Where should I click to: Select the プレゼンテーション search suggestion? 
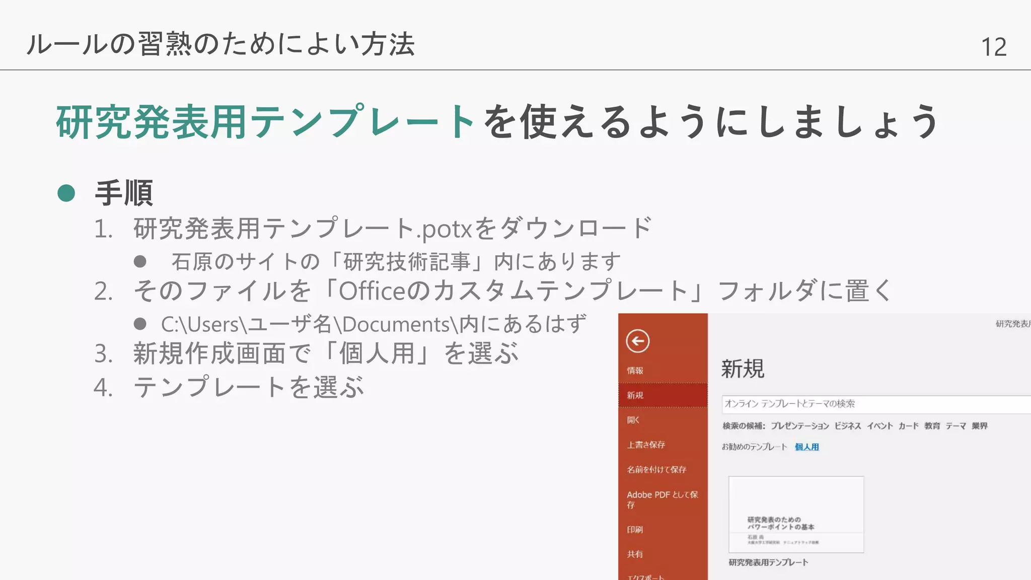click(800, 426)
